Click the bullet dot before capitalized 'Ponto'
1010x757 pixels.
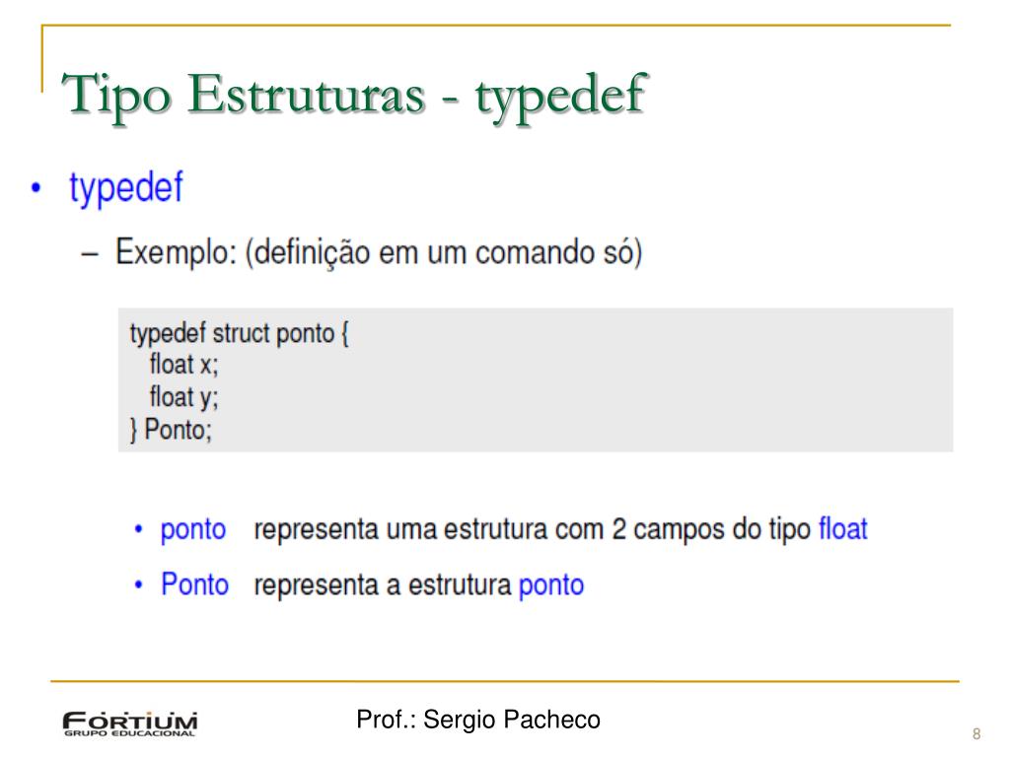tap(138, 585)
